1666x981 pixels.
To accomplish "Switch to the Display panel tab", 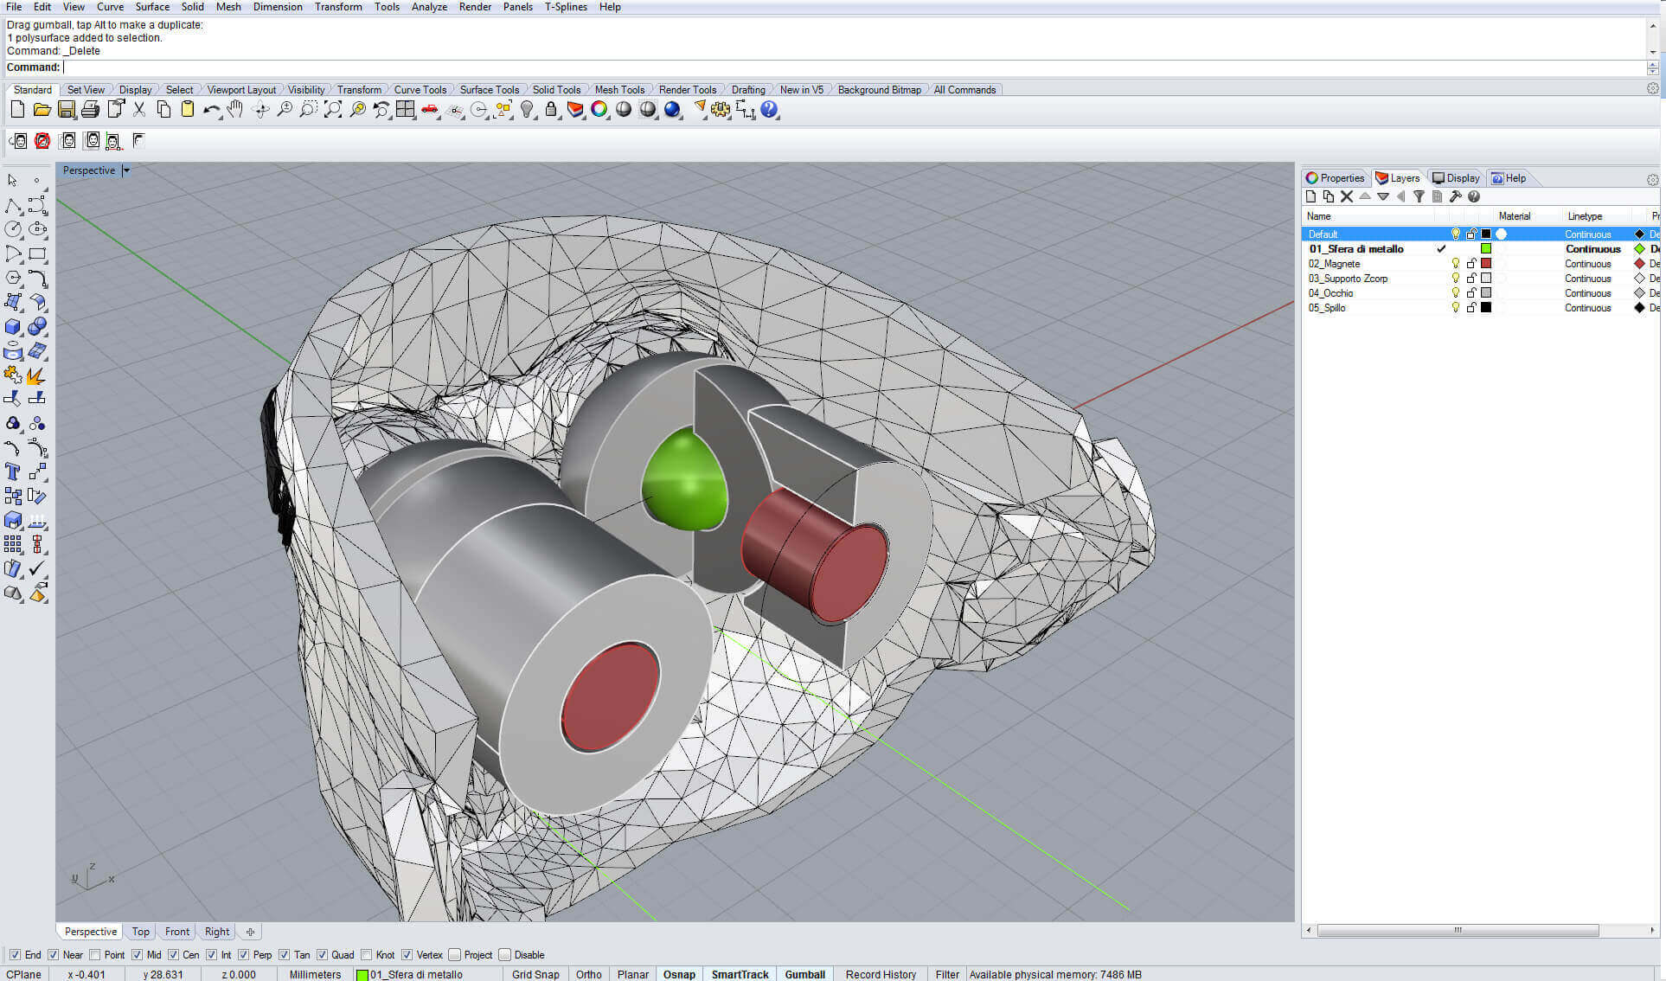I will coord(1457,178).
